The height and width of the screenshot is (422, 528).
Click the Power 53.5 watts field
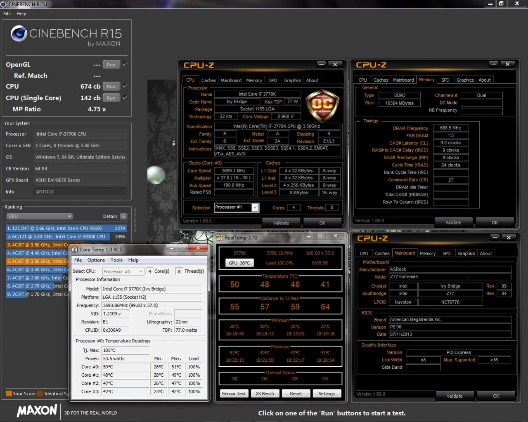(x=125, y=358)
